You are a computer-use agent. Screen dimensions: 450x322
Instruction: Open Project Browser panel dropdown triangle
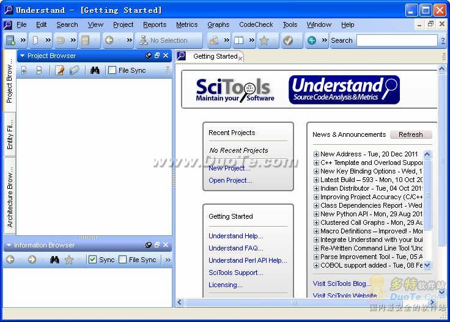pyautogui.click(x=23, y=56)
